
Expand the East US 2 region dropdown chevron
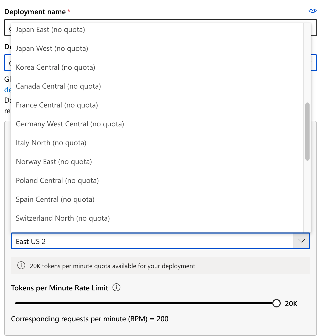pos(301,241)
